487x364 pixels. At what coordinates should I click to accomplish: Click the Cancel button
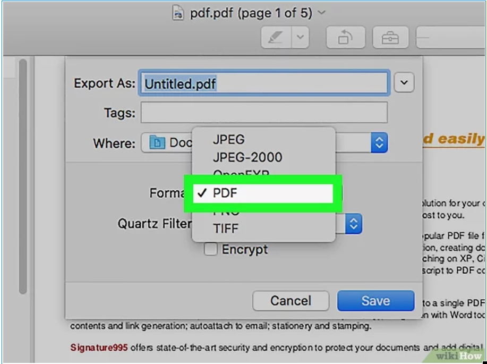pos(291,301)
